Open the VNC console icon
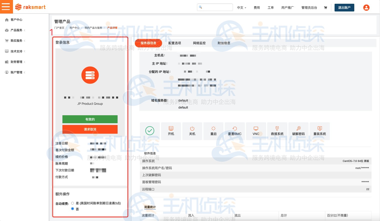Viewport: 380px width, 221px height. click(x=256, y=131)
